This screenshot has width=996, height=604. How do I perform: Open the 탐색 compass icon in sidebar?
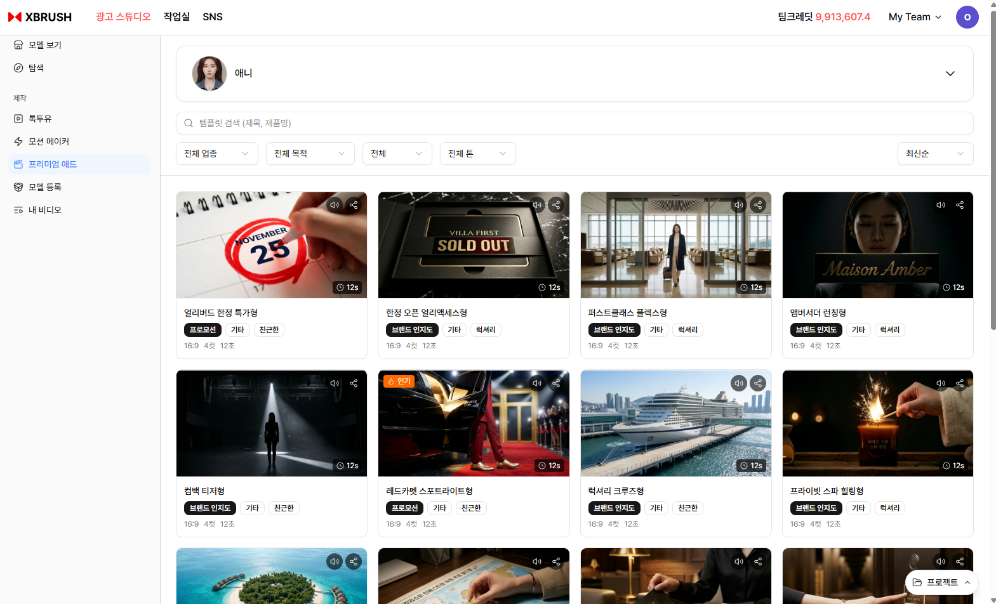click(18, 68)
